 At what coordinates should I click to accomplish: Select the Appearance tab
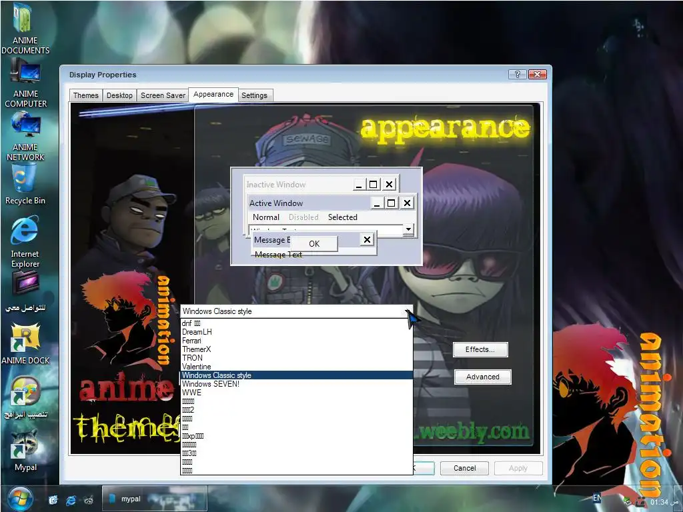point(213,95)
